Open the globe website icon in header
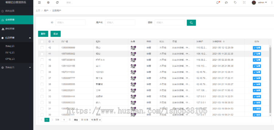The height and width of the screenshot is (130, 274). coord(48,2)
